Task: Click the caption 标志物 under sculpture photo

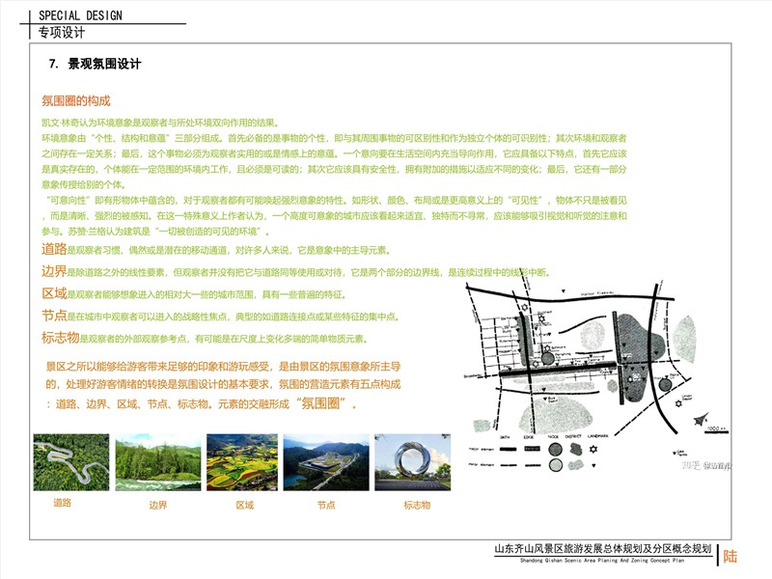Action: [417, 505]
